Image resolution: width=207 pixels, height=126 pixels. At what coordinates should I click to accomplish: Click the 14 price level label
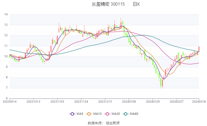(x=6, y=14)
